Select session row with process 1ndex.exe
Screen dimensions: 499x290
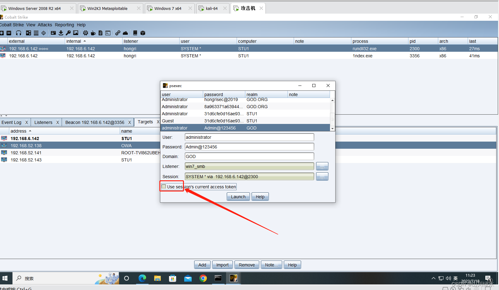pyautogui.click(x=249, y=56)
